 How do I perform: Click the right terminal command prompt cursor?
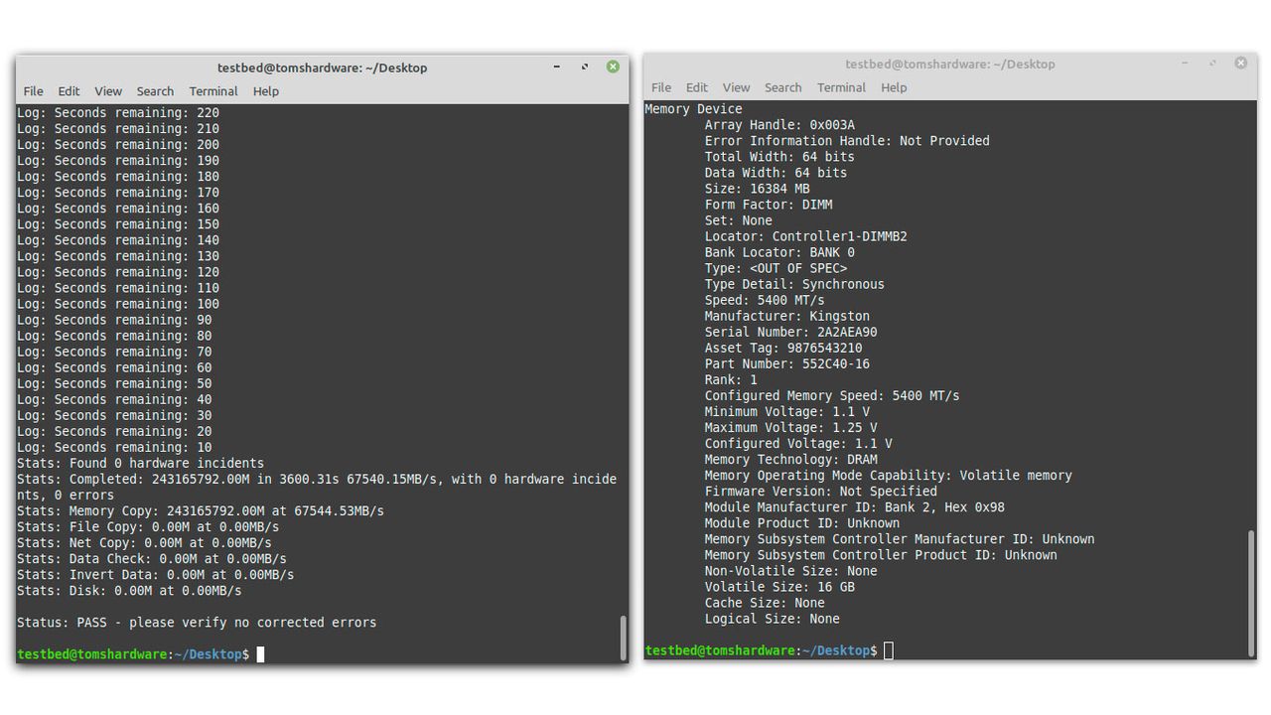(889, 650)
